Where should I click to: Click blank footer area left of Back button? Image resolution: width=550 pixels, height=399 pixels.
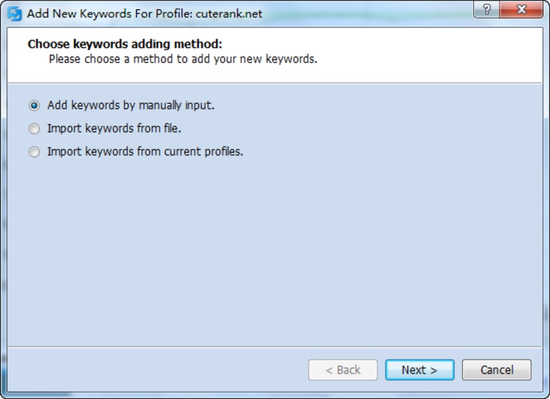point(153,370)
